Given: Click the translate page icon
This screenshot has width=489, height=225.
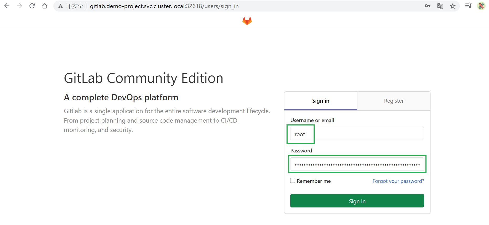Looking at the screenshot, I should click(x=440, y=6).
